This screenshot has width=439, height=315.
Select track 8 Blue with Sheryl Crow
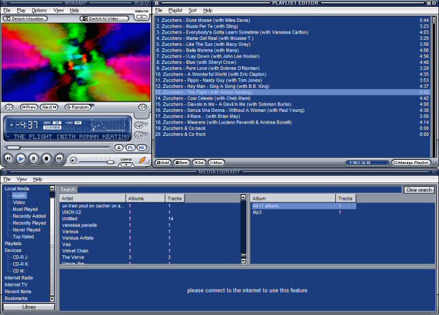click(292, 62)
